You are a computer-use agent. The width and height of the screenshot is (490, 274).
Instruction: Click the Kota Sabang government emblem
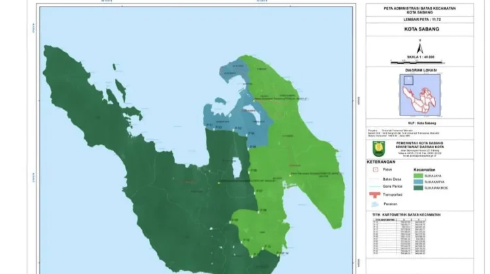(379, 149)
